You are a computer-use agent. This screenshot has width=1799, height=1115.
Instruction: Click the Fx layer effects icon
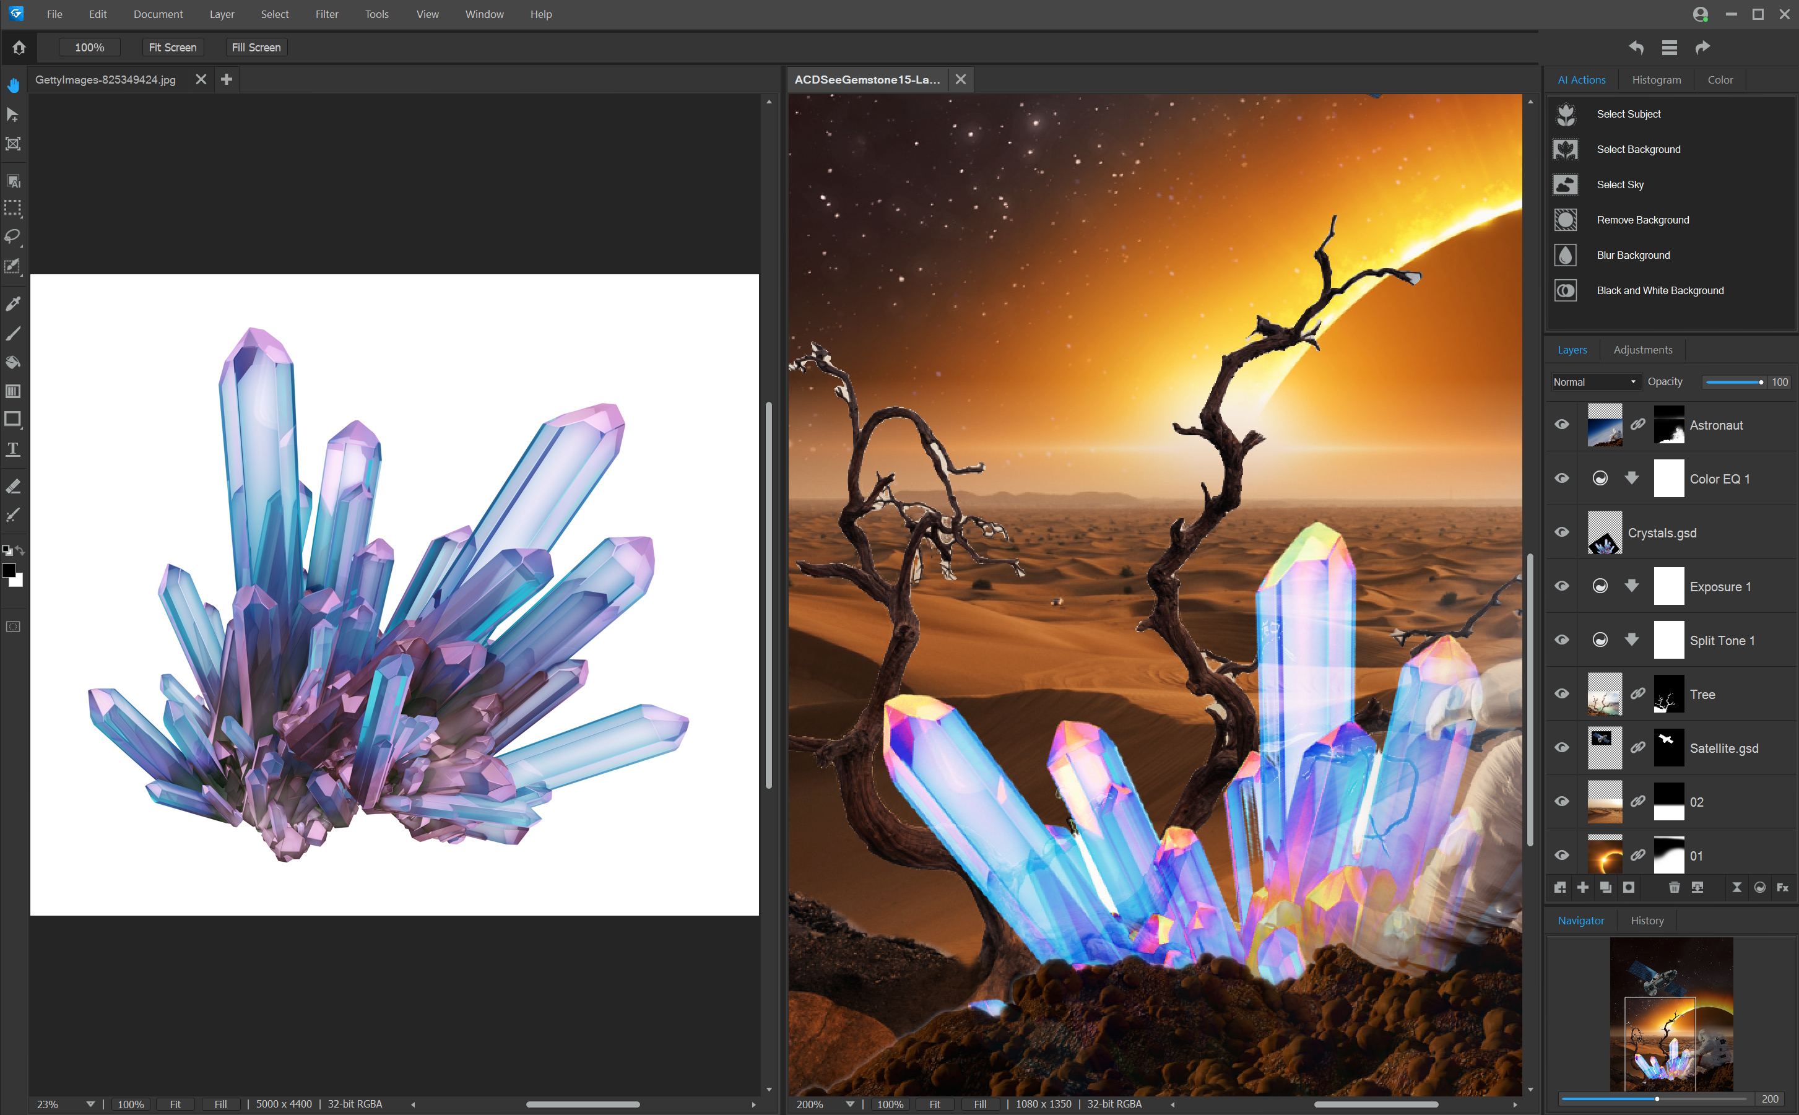[1782, 887]
